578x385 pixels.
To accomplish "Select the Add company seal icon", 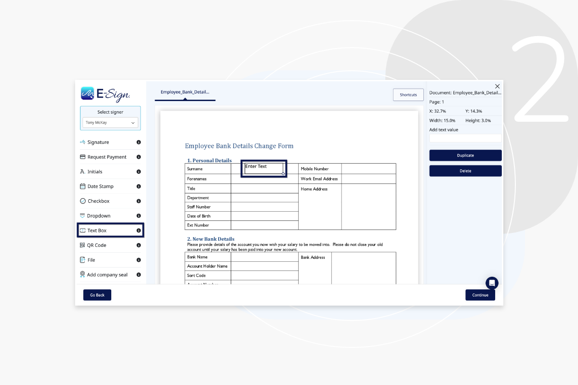I will pos(82,275).
